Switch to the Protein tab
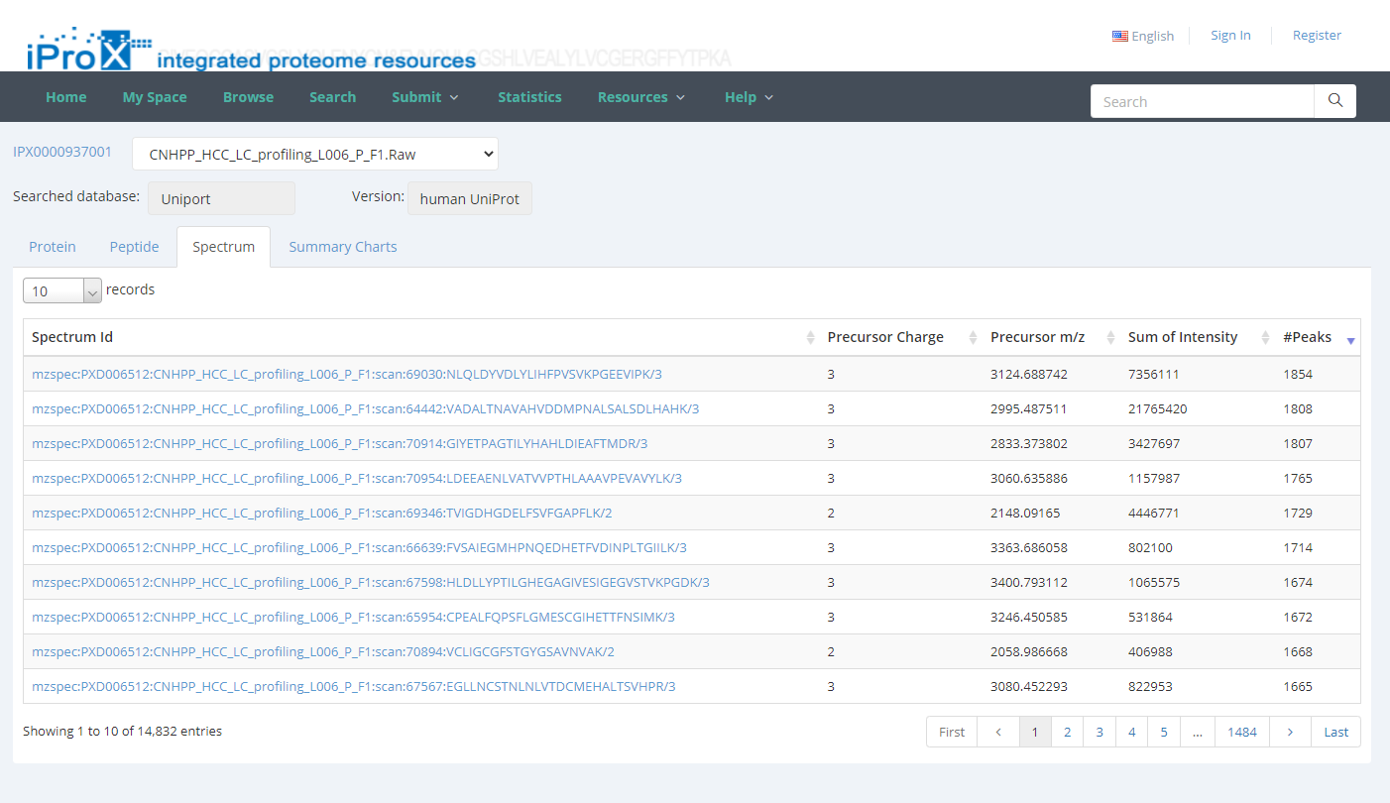 pos(53,247)
